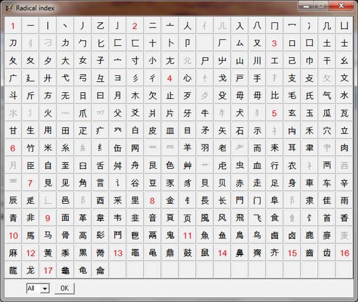The height and width of the screenshot is (302, 358).
Task: Choose the radical 竹 (bamboo)
Action: pos(30,148)
